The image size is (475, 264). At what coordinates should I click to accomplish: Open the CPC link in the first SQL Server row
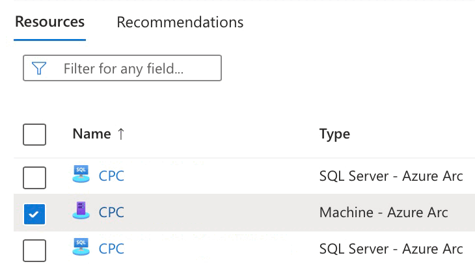coord(111,176)
